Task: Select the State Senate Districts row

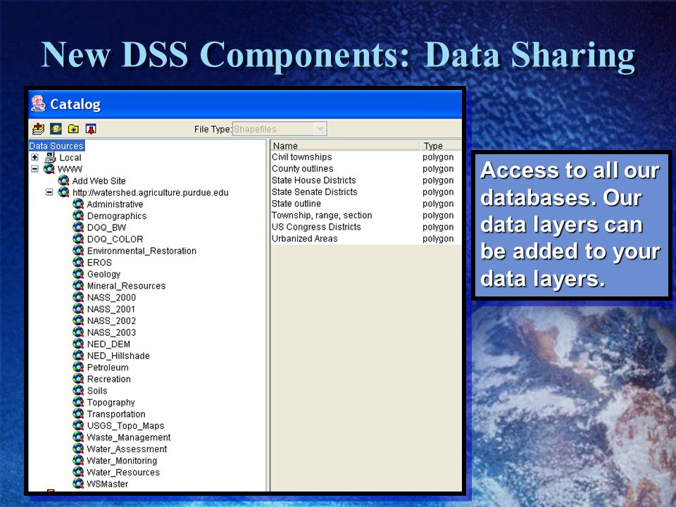Action: 366,192
